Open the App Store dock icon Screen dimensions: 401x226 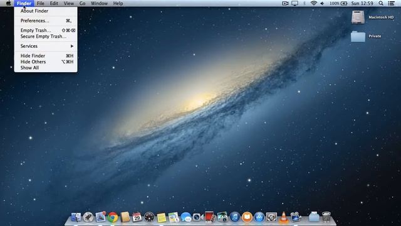click(x=259, y=217)
